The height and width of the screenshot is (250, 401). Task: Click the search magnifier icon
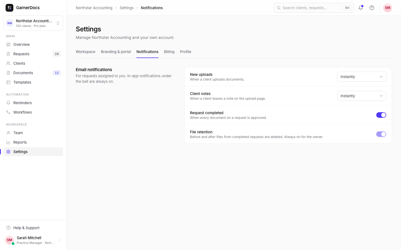pyautogui.click(x=279, y=8)
